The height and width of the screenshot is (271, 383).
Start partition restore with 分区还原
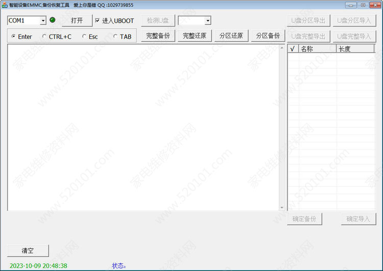point(231,36)
